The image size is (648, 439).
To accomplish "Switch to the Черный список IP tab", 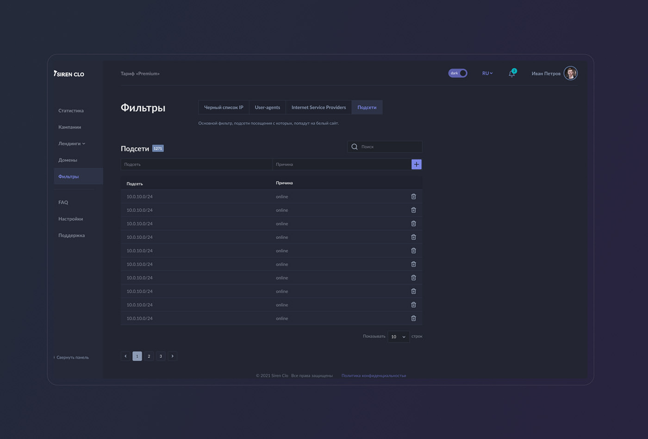I will click(224, 107).
